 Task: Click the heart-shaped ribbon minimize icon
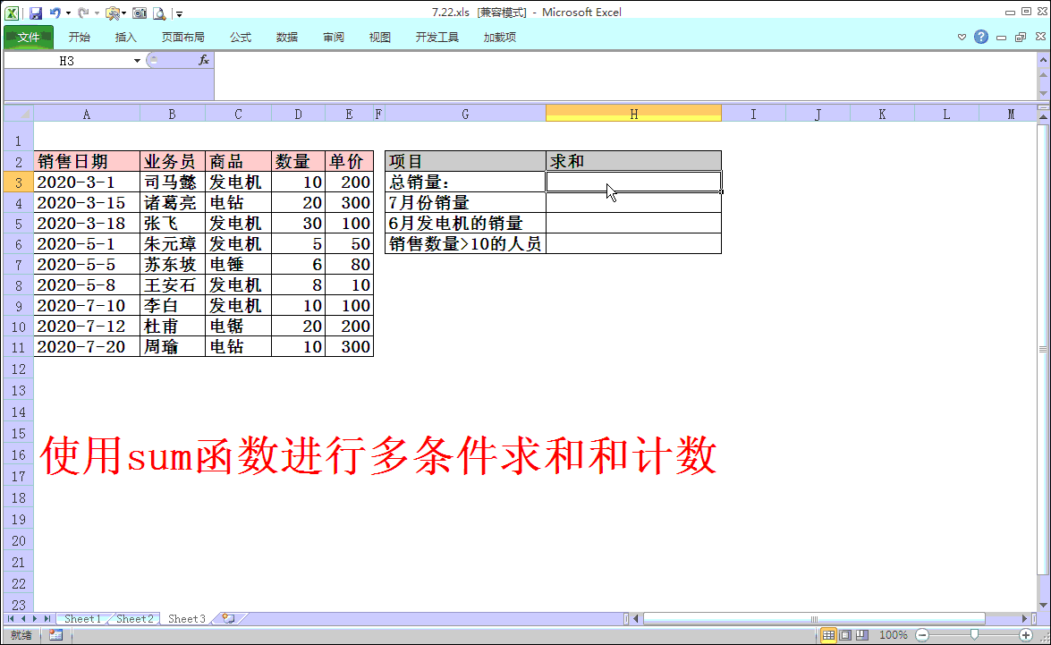962,37
